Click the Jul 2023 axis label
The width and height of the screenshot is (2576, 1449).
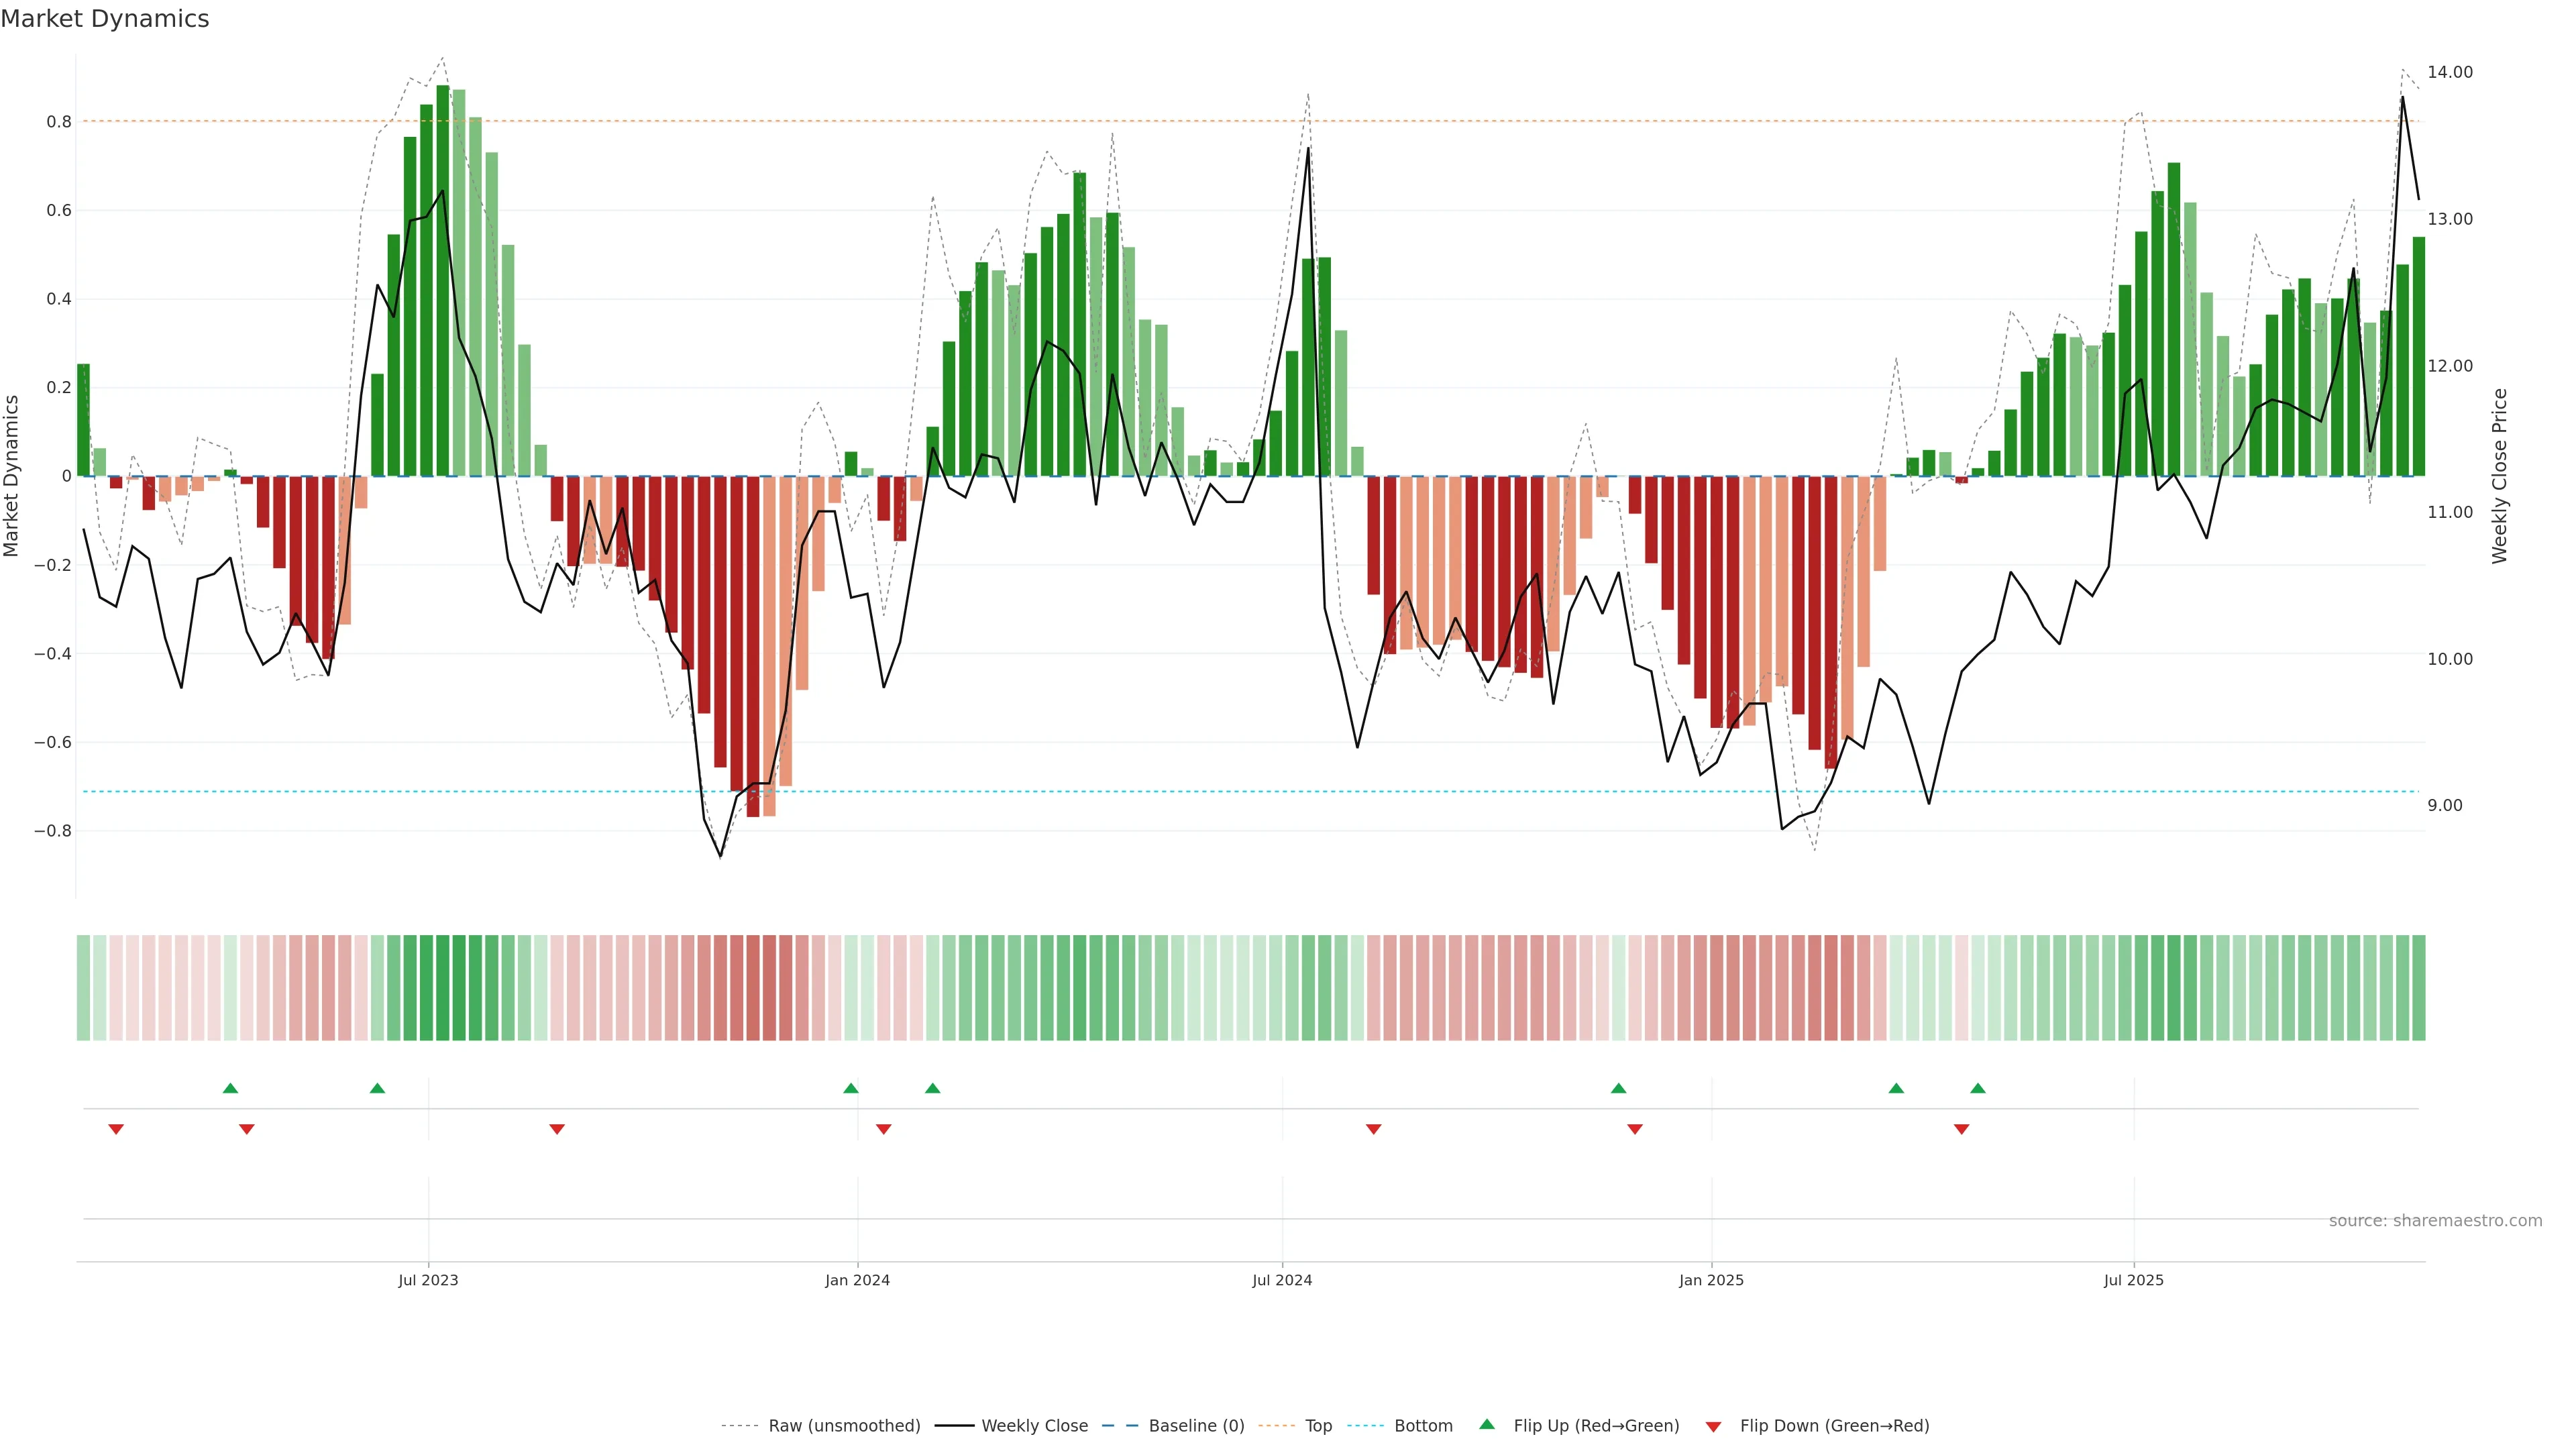[428, 1280]
